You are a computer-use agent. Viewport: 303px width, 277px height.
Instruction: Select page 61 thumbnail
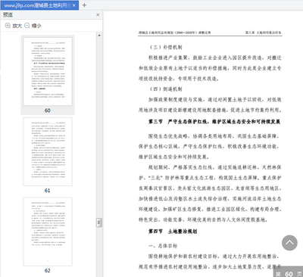(x=48, y=151)
